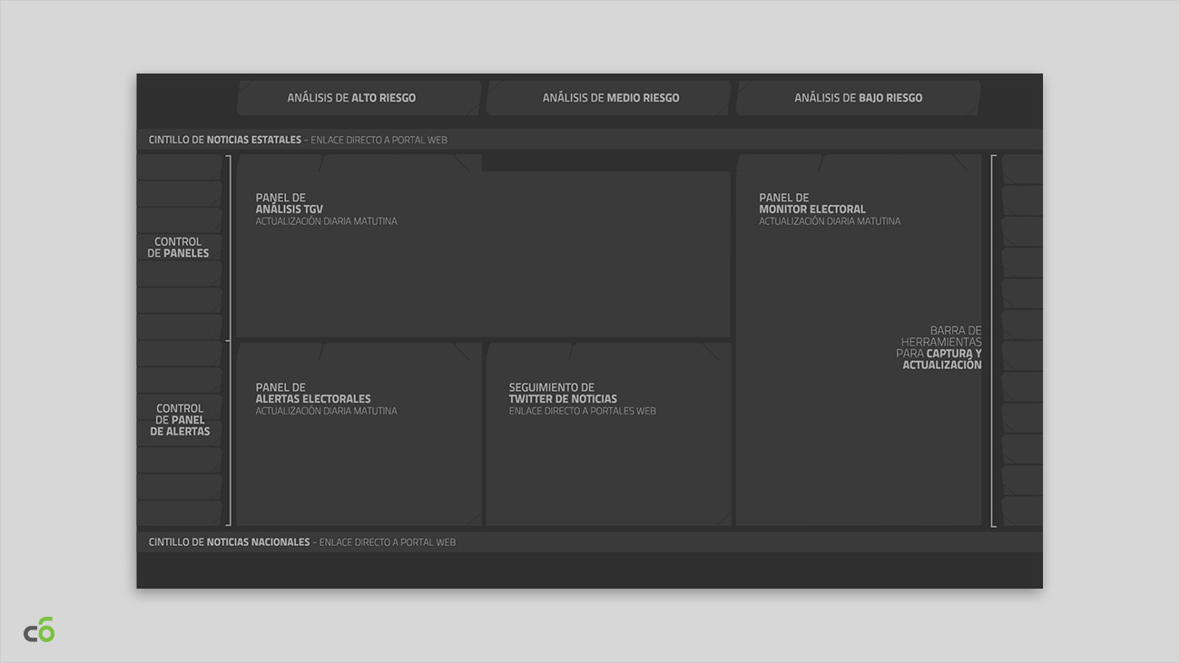Image resolution: width=1180 pixels, height=663 pixels.
Task: Click the bottommost button in left alerts control sidebar
Action: point(180,512)
